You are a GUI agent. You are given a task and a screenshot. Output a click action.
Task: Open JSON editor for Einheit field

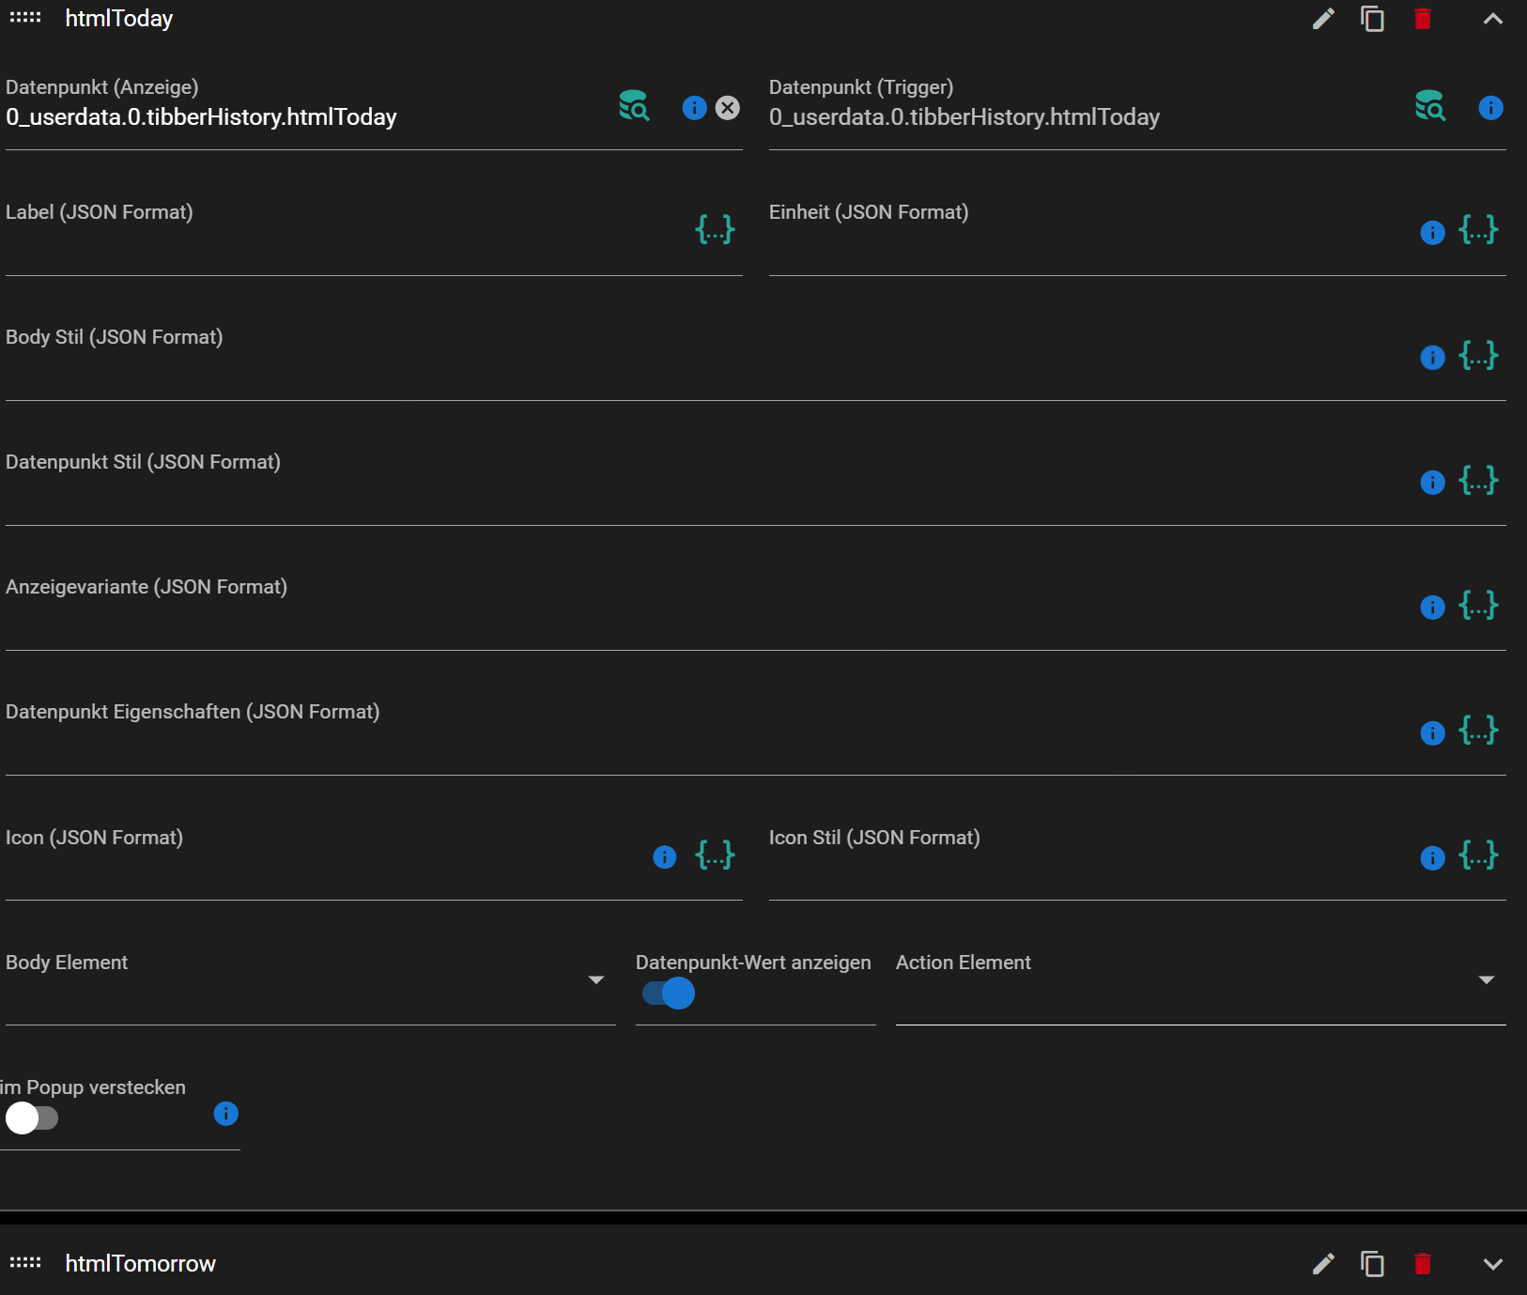click(1479, 229)
